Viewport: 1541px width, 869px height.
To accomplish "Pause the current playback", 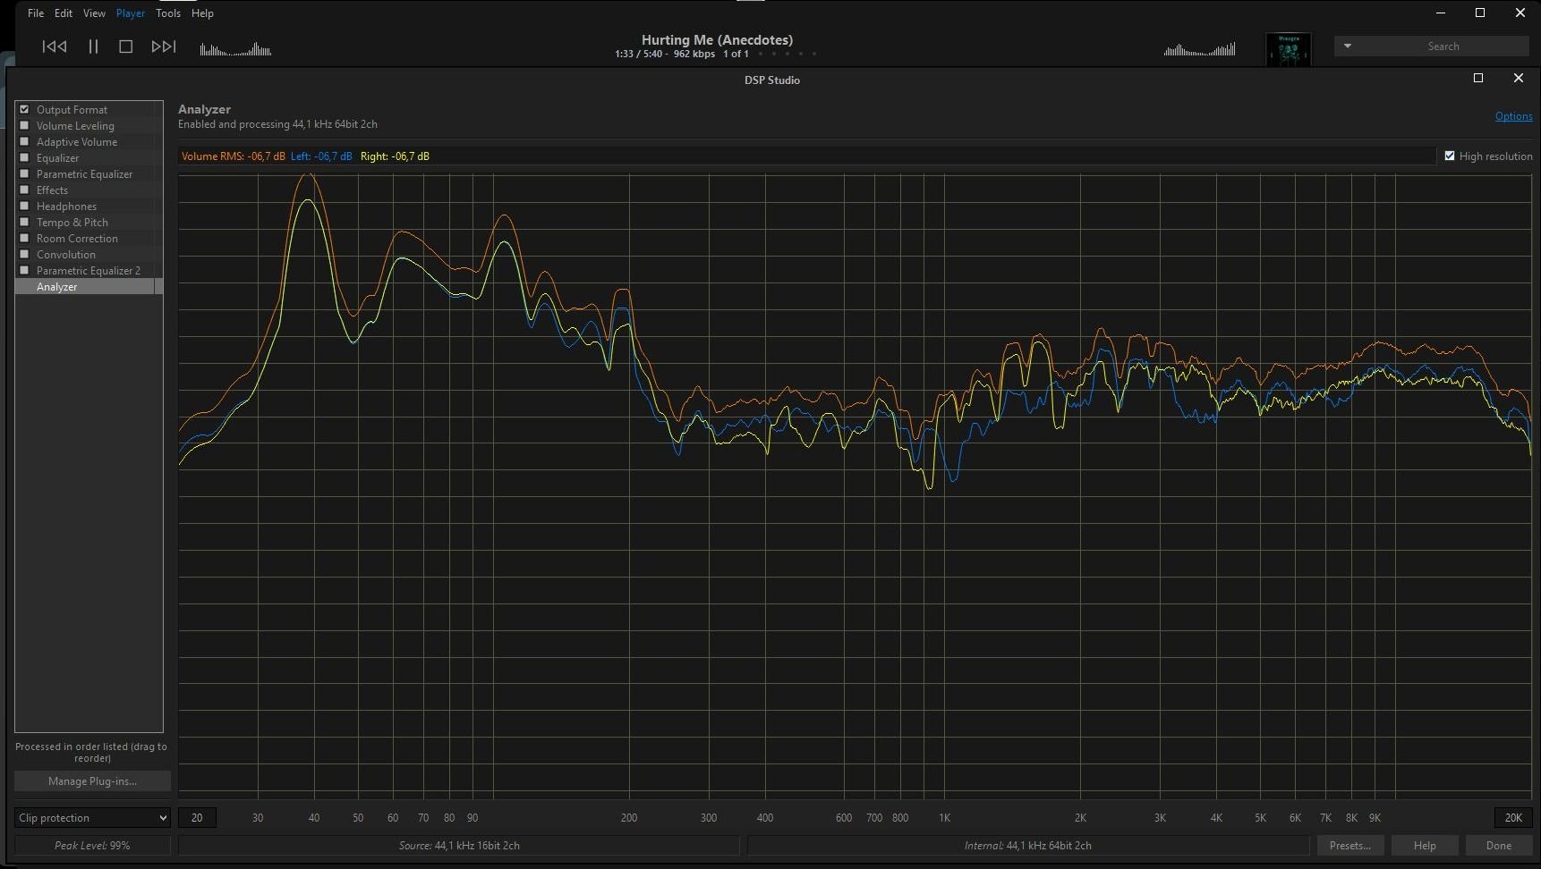I will [93, 46].
